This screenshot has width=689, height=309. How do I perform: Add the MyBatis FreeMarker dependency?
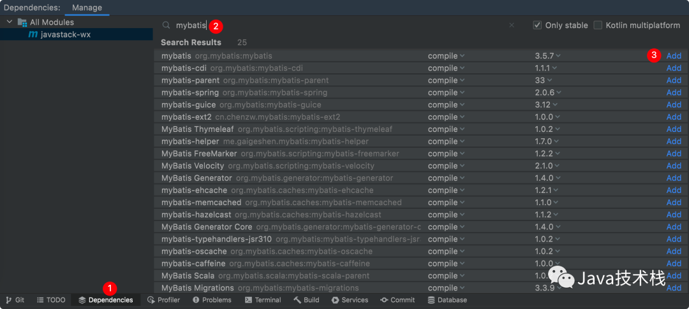(674, 154)
